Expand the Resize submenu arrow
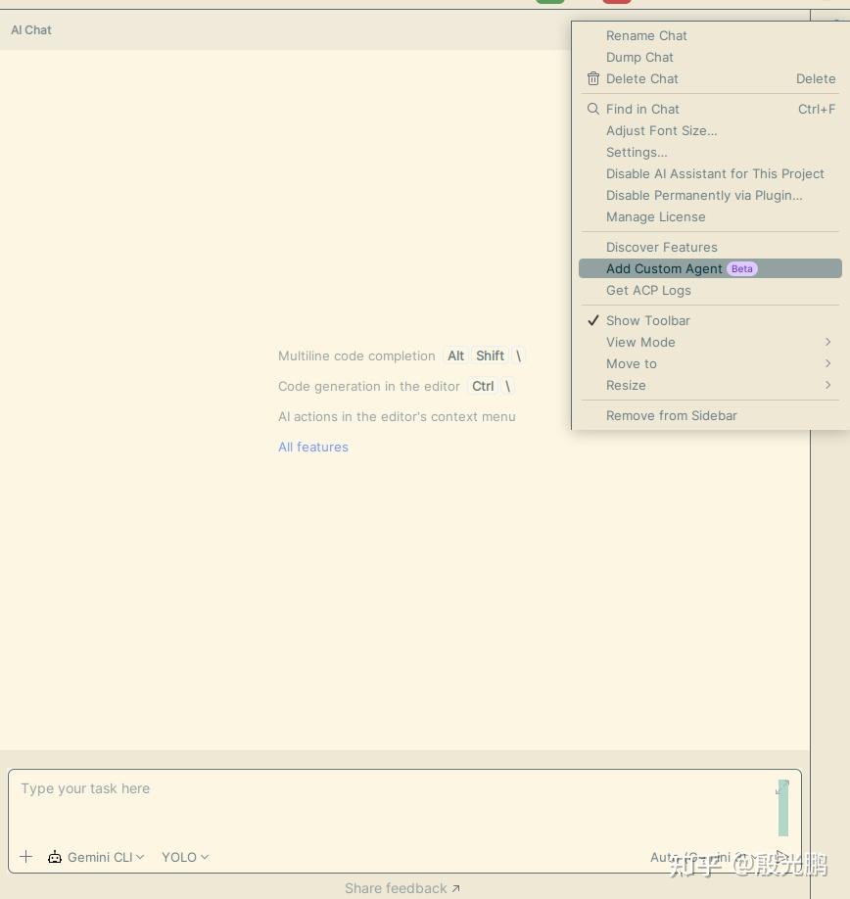850x899 pixels. tap(827, 385)
